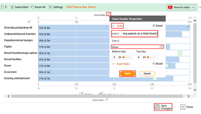Viewport: 201px width, 114px height.
Task: Go back with the left arrow
Action: click(6, 7)
